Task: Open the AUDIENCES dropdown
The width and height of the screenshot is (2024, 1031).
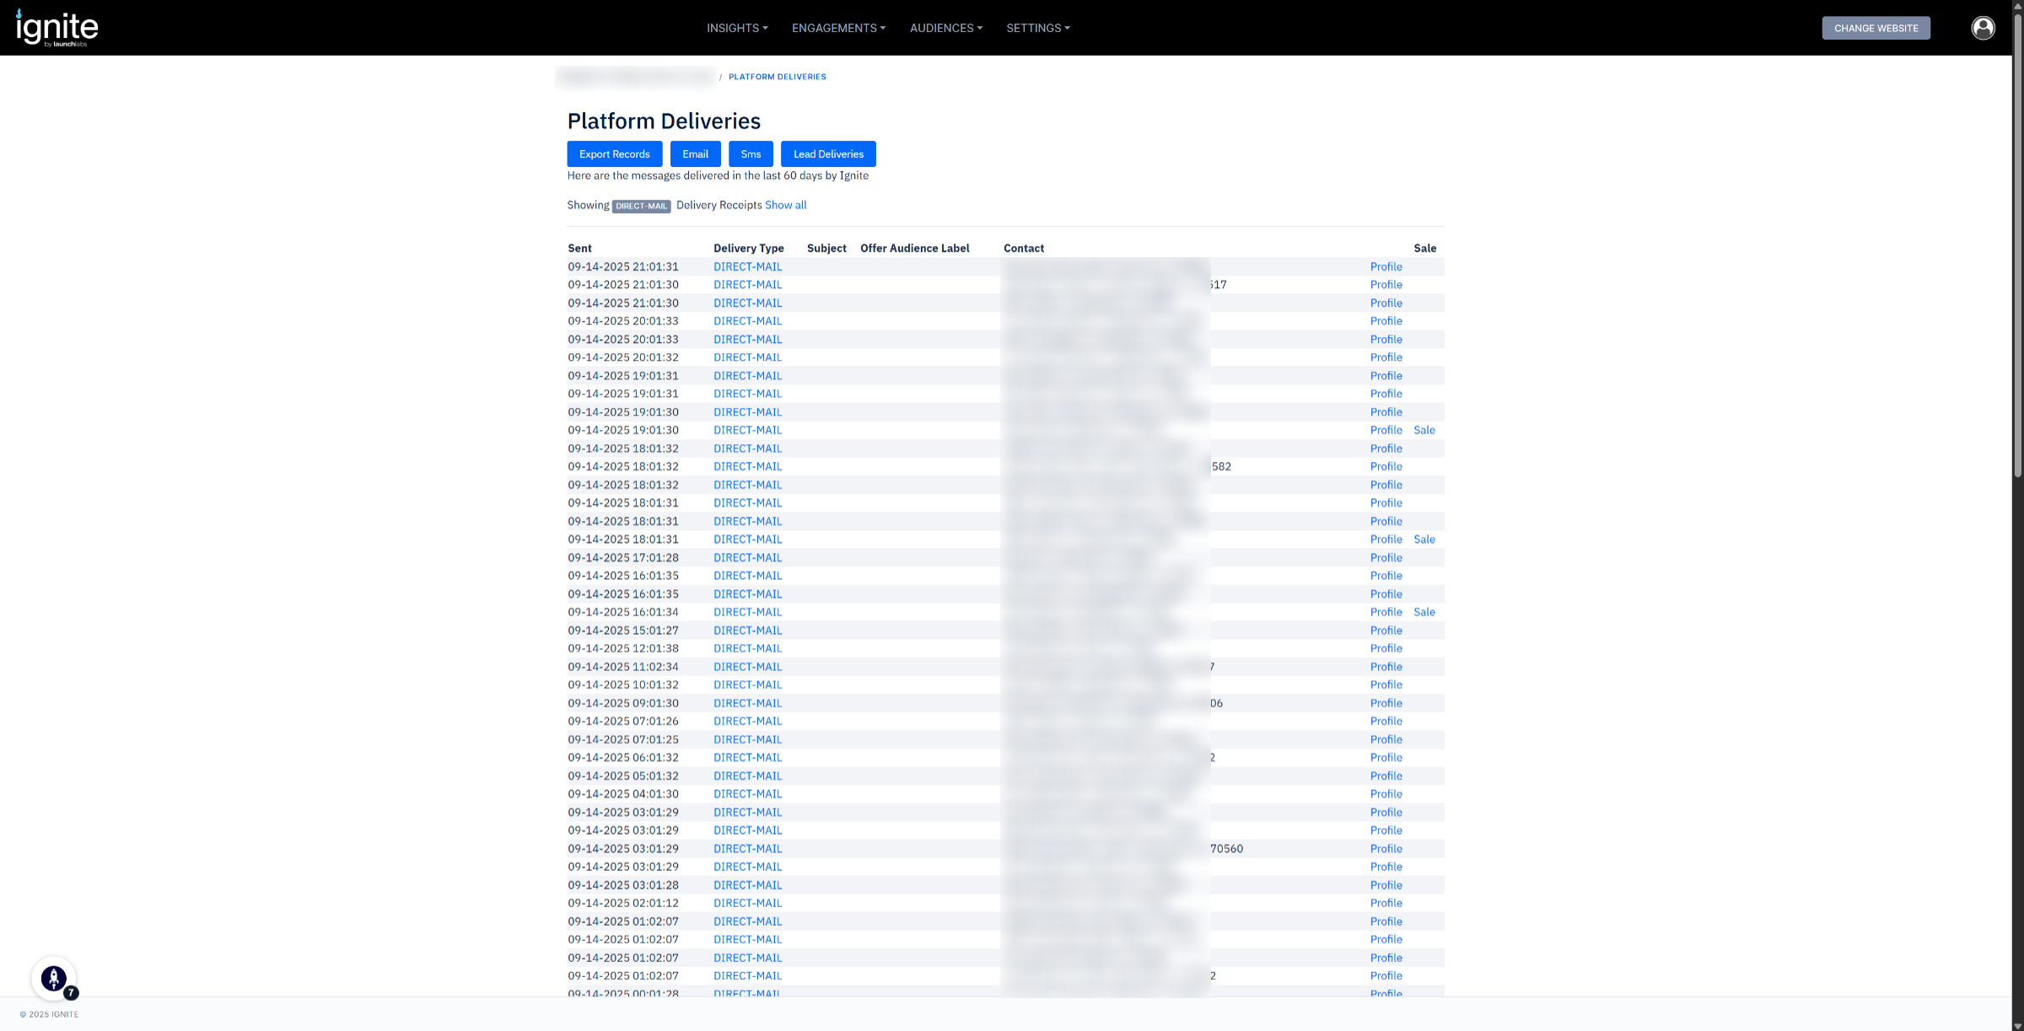Action: [x=945, y=28]
